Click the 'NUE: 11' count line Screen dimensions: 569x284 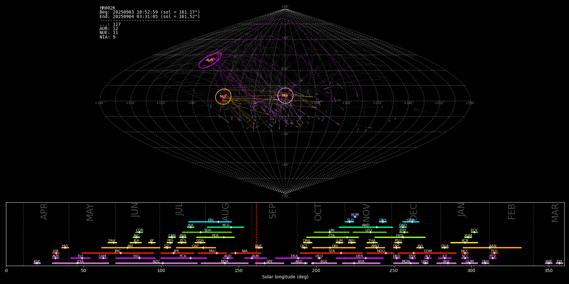click(x=109, y=33)
